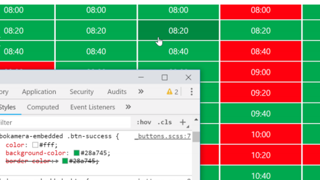Select the green 10:40 time slot
The image size is (320, 180).
(261, 173)
